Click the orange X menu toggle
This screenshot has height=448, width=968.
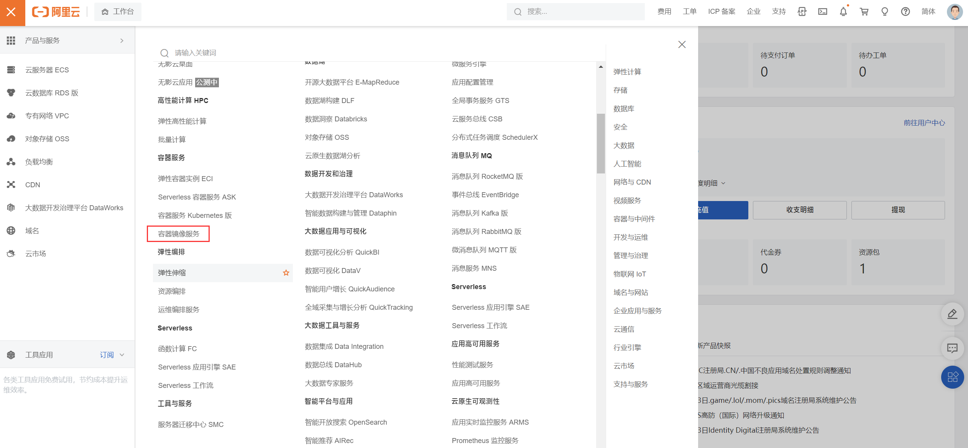pyautogui.click(x=12, y=12)
